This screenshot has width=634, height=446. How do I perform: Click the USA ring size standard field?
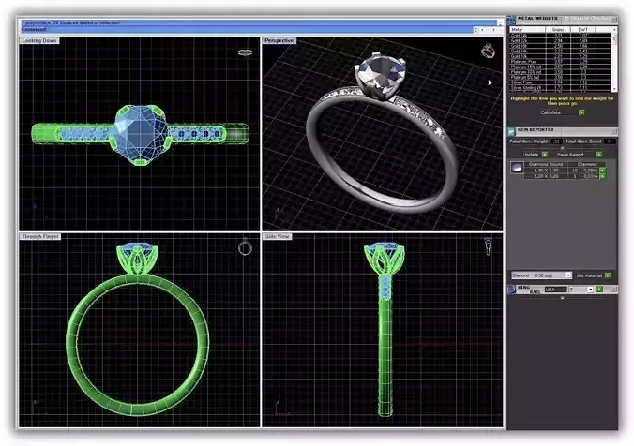point(555,290)
